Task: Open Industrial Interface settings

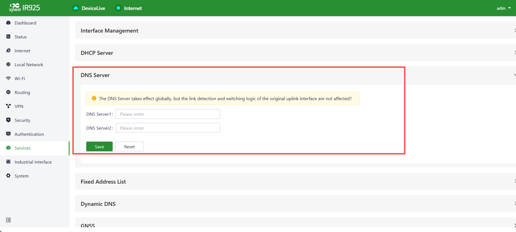Action: coord(34,162)
